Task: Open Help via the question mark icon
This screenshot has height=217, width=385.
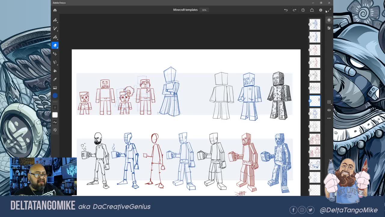Action: (x=303, y=10)
